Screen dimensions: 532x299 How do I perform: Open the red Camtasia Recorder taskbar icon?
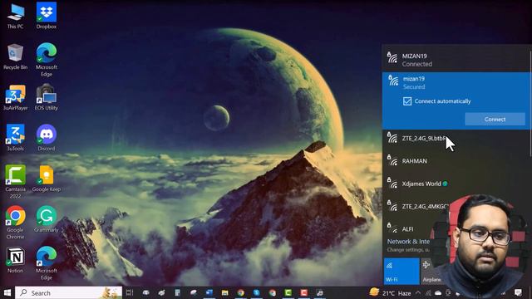pos(304,292)
